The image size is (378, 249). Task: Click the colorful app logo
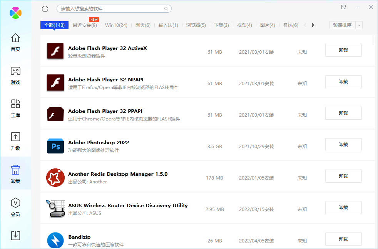16,13
